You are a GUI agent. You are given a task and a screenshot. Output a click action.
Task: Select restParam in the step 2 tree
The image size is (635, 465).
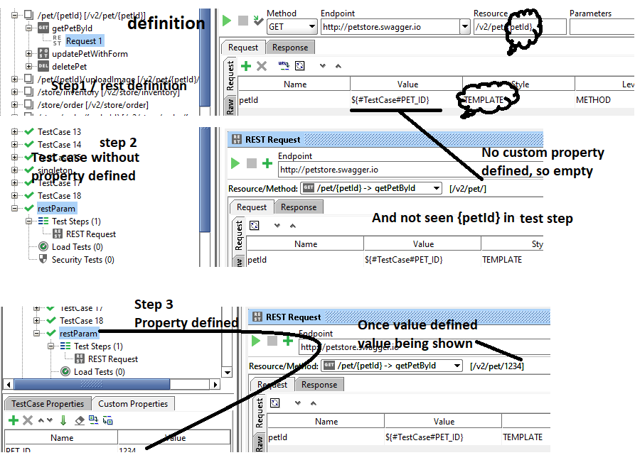tap(56, 209)
